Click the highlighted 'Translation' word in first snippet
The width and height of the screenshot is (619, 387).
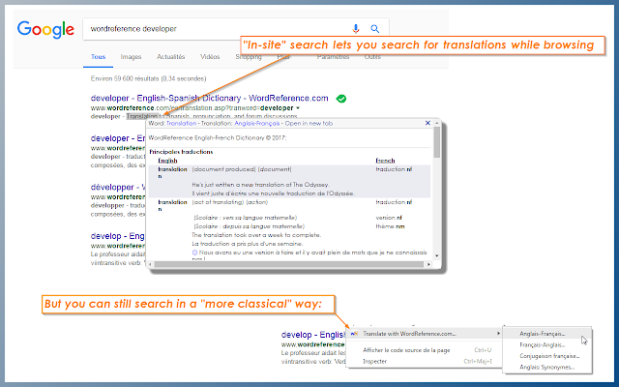pyautogui.click(x=142, y=116)
